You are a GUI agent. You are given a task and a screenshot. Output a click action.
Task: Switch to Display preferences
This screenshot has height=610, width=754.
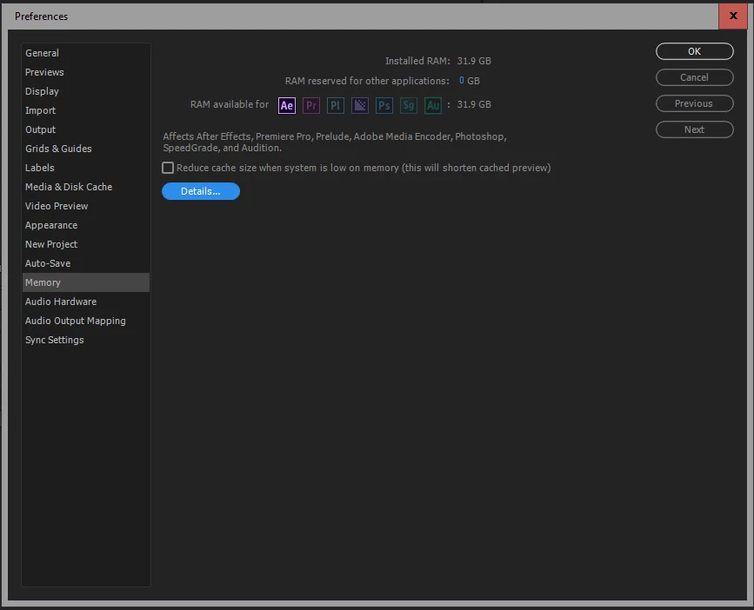click(x=86, y=91)
